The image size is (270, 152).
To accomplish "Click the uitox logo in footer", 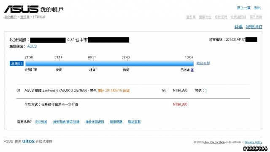I will click(28, 141).
